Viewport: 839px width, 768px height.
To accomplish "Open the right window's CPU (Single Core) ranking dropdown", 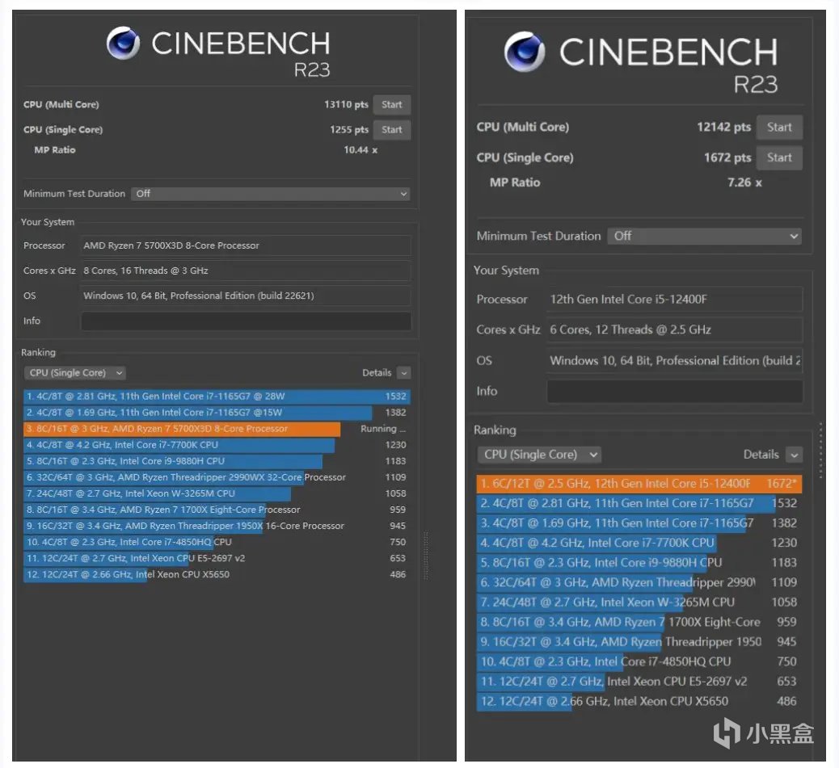I will 539,455.
